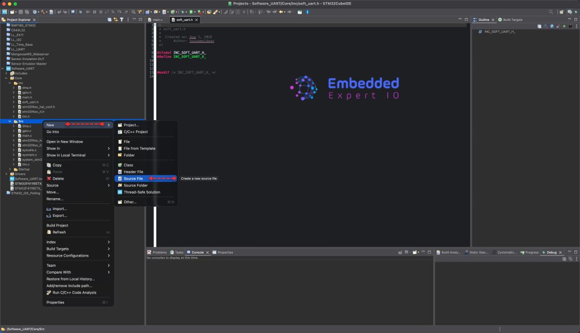The height and width of the screenshot is (333, 580).
Task: Click Run C/C++ Code Analysis entry
Action: [78, 292]
